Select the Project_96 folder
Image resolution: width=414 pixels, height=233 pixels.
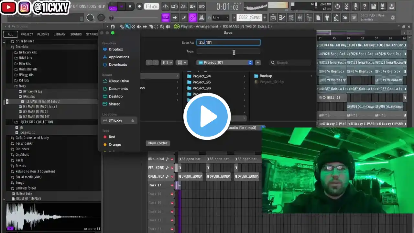[202, 88]
